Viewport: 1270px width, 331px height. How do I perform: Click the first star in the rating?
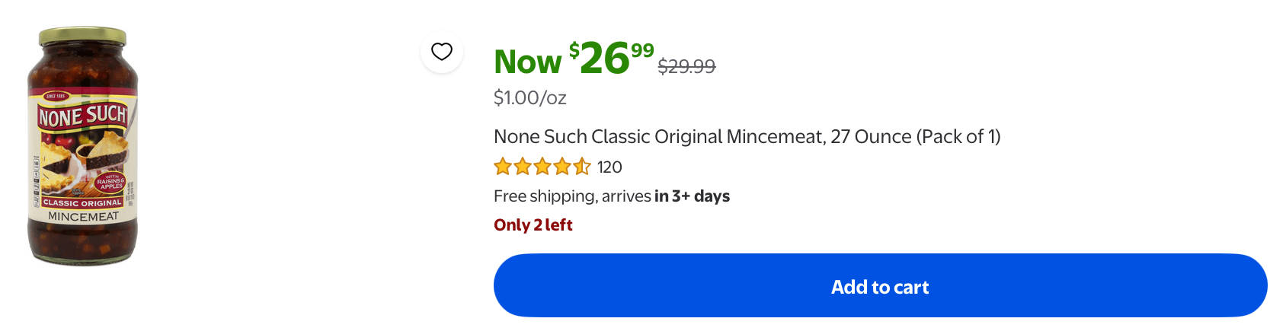tap(503, 167)
